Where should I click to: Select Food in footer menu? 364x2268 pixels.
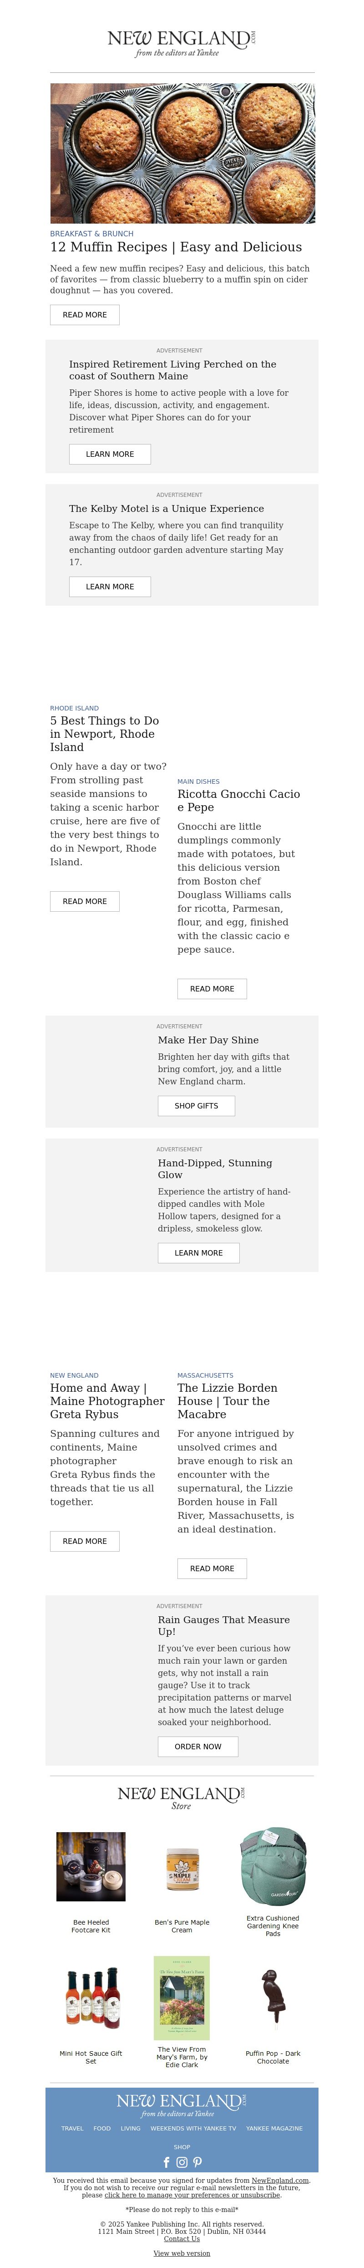coord(102,2128)
